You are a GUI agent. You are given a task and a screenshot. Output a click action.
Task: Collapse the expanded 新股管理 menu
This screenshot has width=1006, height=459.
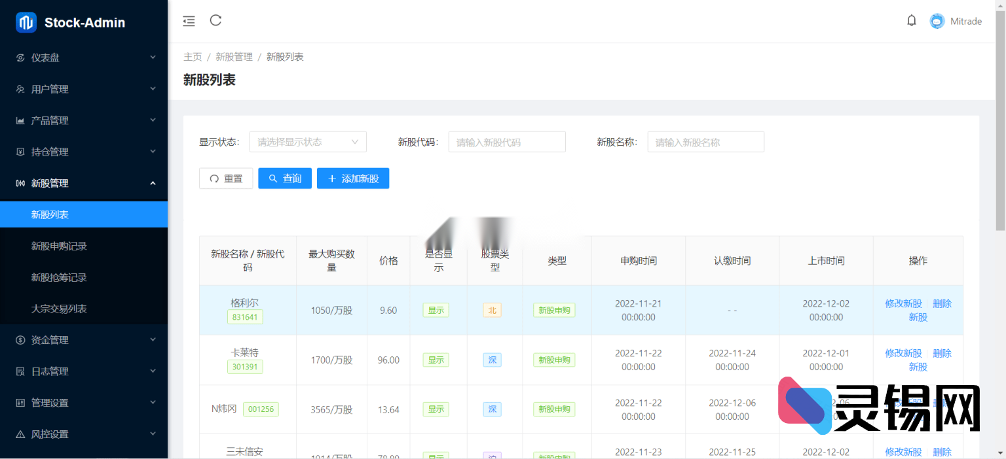[84, 183]
